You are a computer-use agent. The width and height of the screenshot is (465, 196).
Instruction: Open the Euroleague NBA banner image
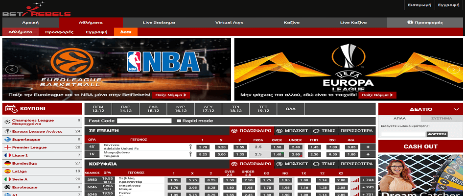pyautogui.click(x=116, y=70)
